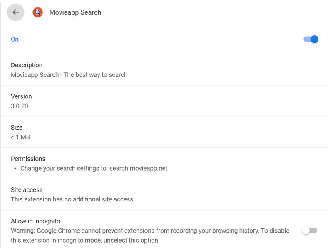Click the "Change your search settings" permission entry
The height and width of the screenshot is (248, 328).
click(x=62, y=168)
